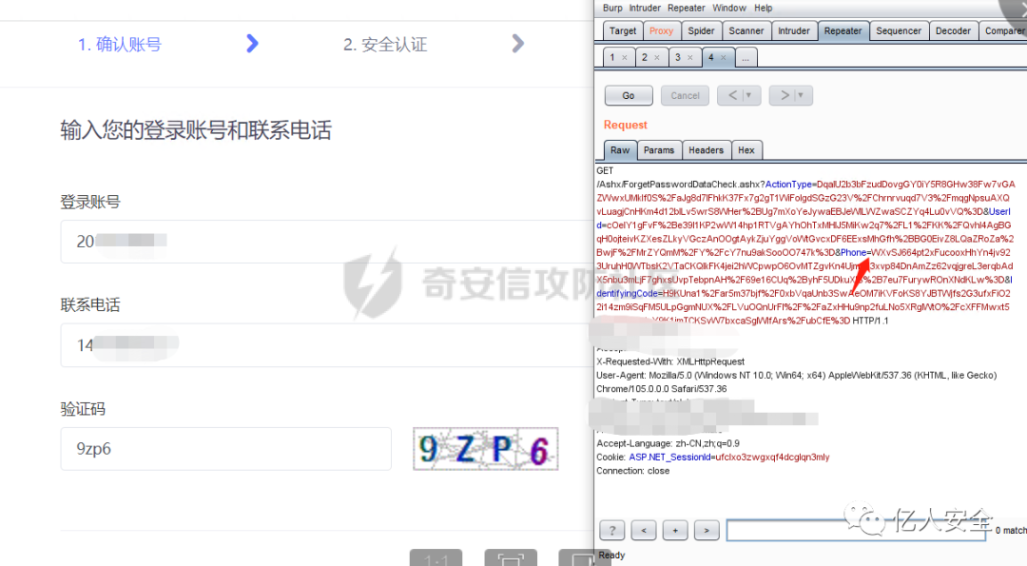Open the Help menu
Screen dimensions: 1027x566
point(763,8)
